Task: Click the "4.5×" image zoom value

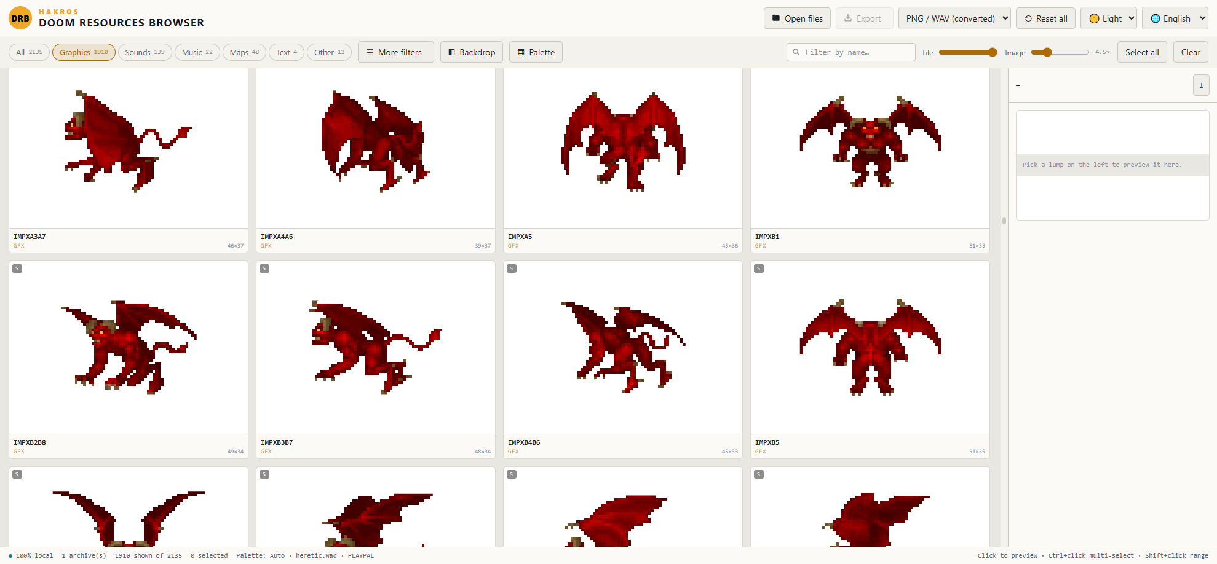Action: (x=1103, y=52)
